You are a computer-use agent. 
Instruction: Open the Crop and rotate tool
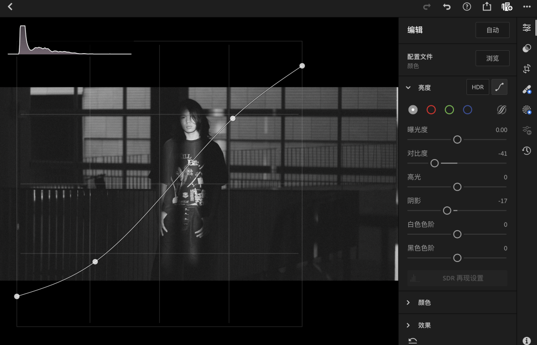coord(527,69)
